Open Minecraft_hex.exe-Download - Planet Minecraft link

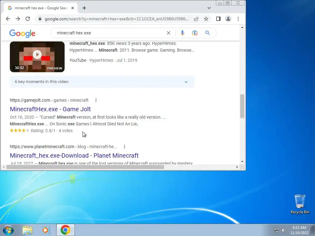74,155
